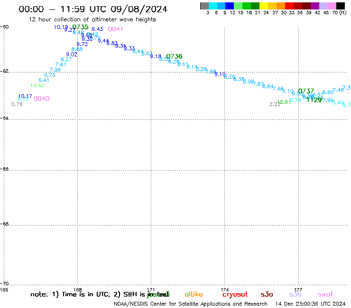
Task: Click the wave height value 9.18
Action: (x=156, y=56)
